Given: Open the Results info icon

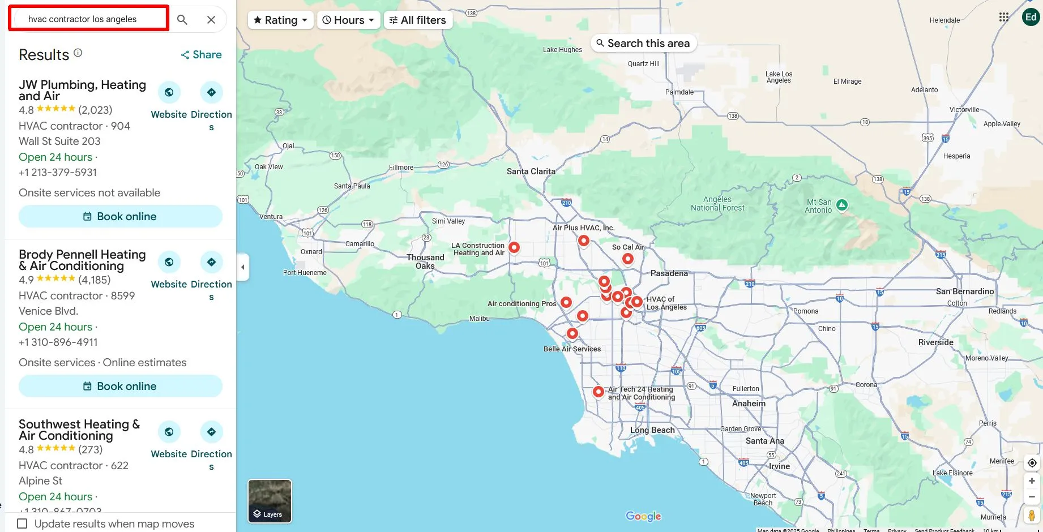Looking at the screenshot, I should coord(78,53).
